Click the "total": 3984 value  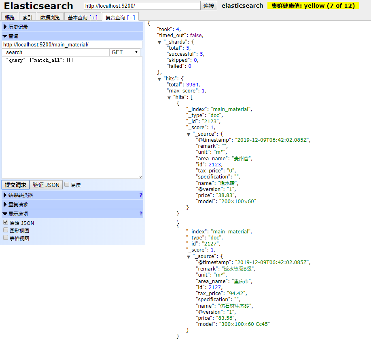pos(192,84)
